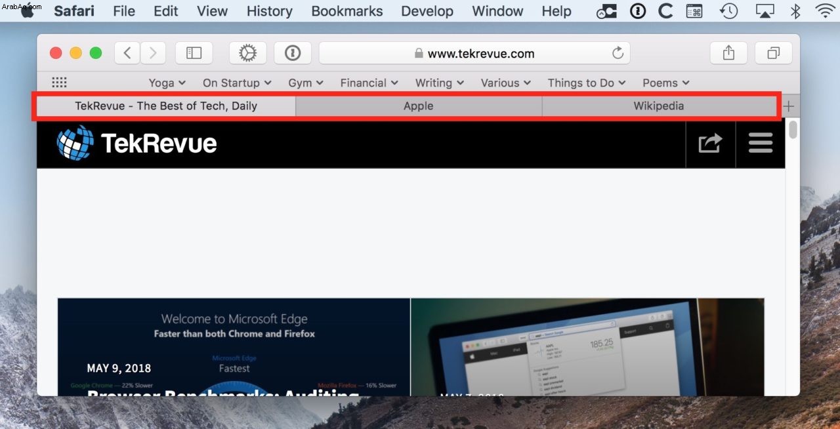Click the C-shaped icon in the menu bar
This screenshot has width=840, height=429.
pos(665,11)
